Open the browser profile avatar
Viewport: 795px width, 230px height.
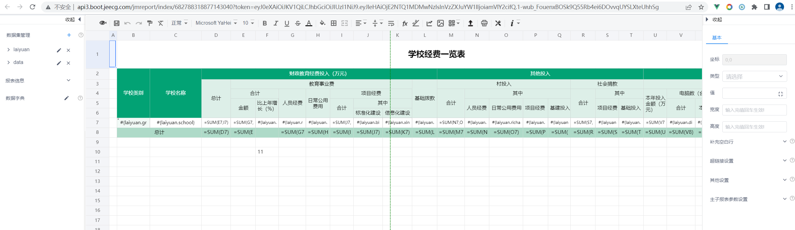779,7
